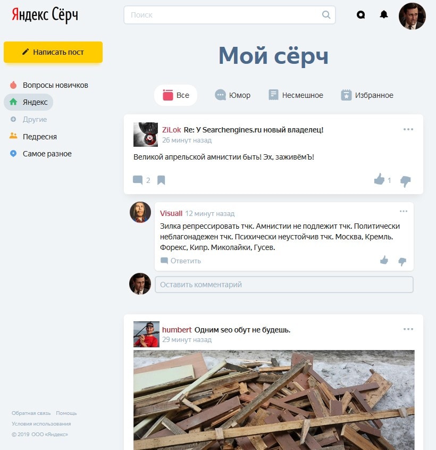Thumbs up the Visuall comment
The image size is (436, 450).
pyautogui.click(x=384, y=261)
